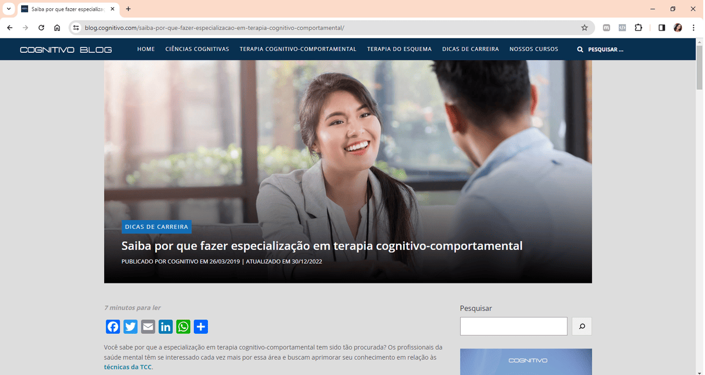The height and width of the screenshot is (375, 705).
Task: Click the publication date line text
Action: 221,261
